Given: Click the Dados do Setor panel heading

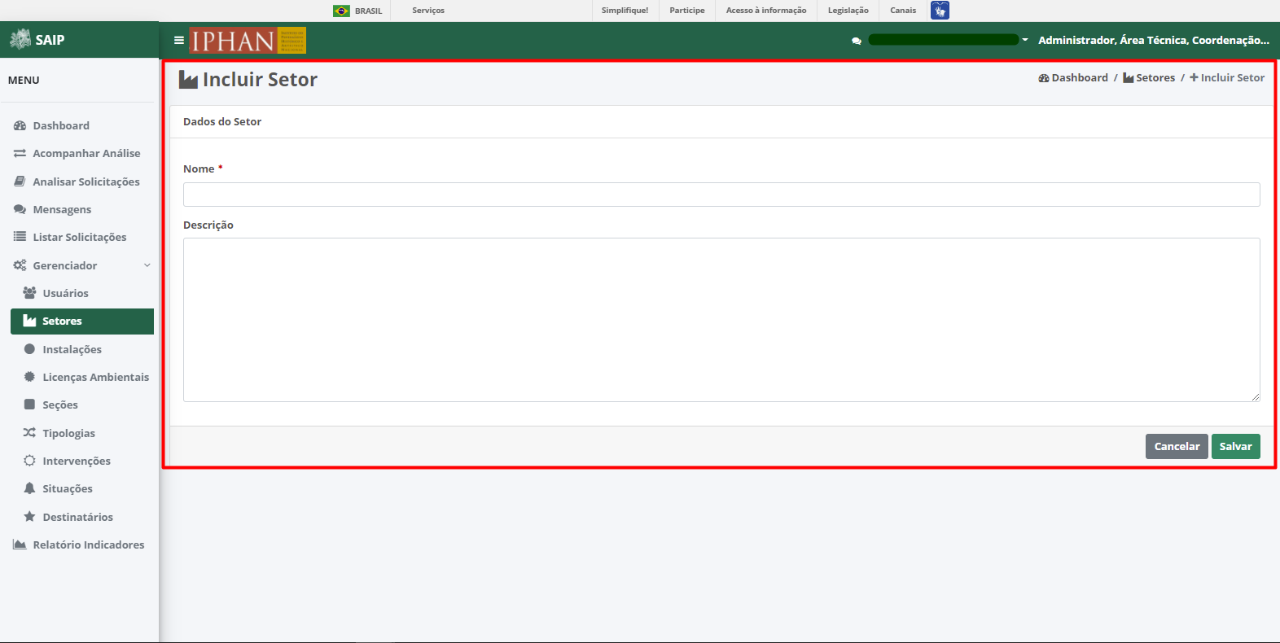Looking at the screenshot, I should point(222,121).
